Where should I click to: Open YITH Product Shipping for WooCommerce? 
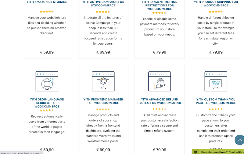pos(216,4)
